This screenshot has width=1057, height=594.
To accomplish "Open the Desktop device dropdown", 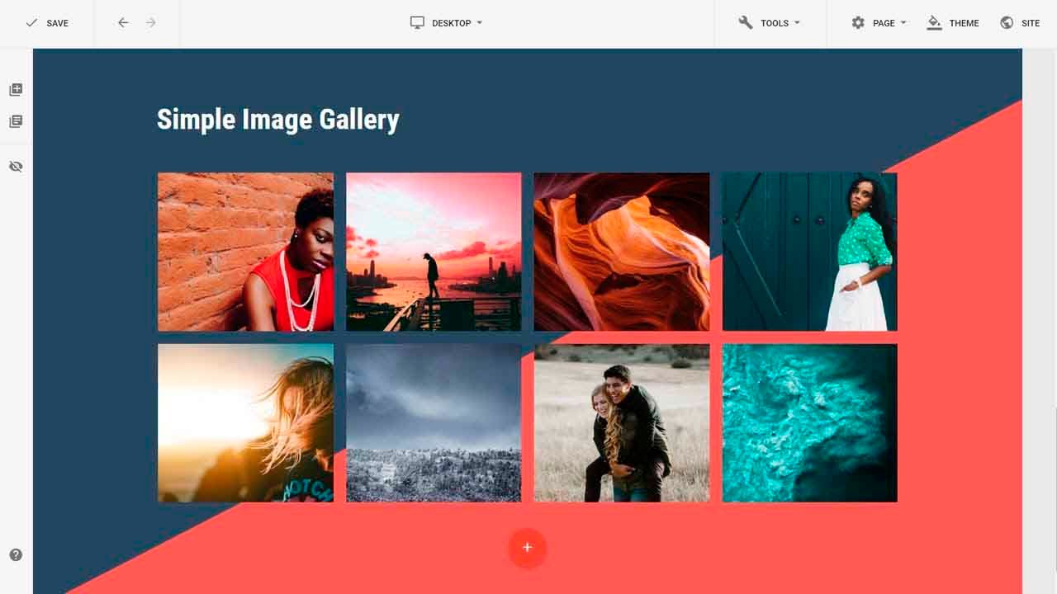I will pos(447,23).
